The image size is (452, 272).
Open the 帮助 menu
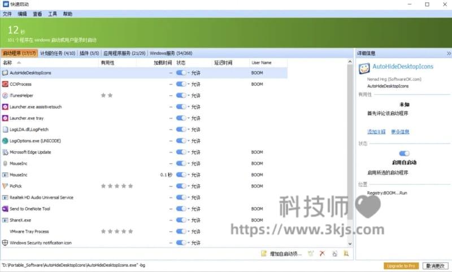click(x=68, y=14)
